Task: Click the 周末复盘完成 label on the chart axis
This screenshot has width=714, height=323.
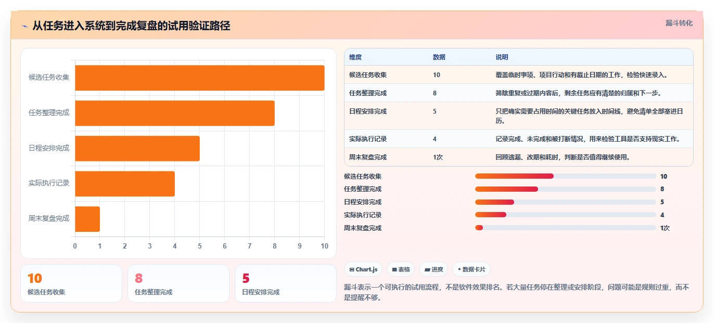Action: 49,218
